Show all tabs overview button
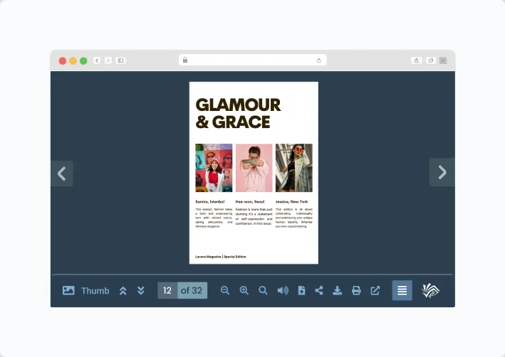 (x=431, y=60)
